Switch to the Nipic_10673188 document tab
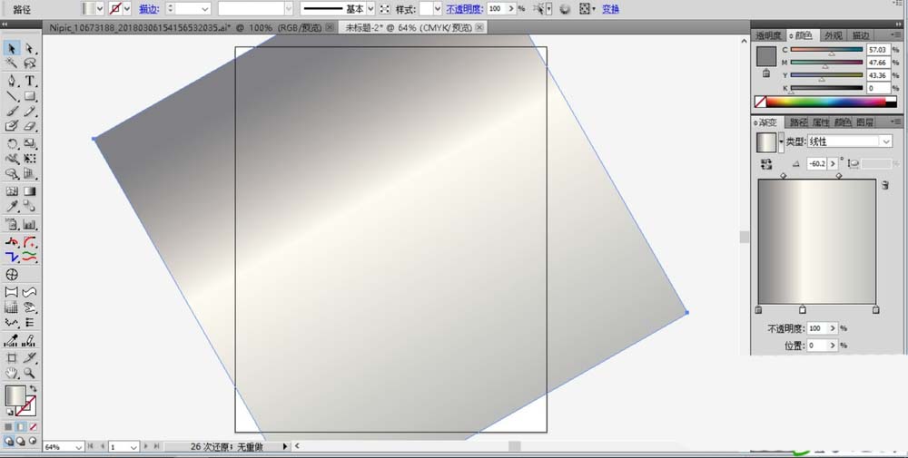Screen dimensions: 908x458 pos(186,27)
